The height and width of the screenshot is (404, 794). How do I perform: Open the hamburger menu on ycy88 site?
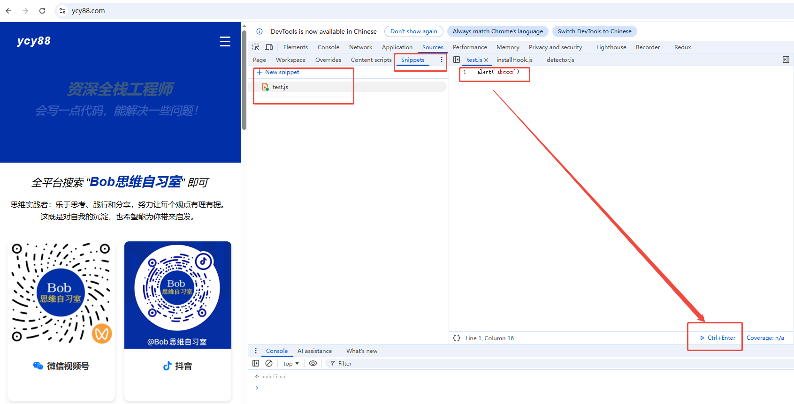[225, 42]
